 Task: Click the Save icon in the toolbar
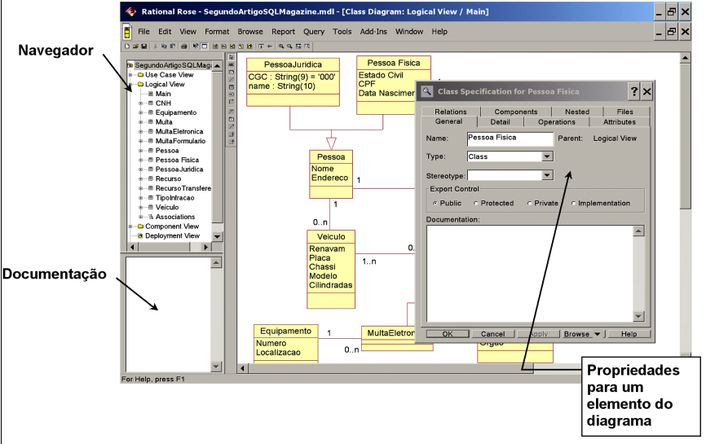(138, 47)
